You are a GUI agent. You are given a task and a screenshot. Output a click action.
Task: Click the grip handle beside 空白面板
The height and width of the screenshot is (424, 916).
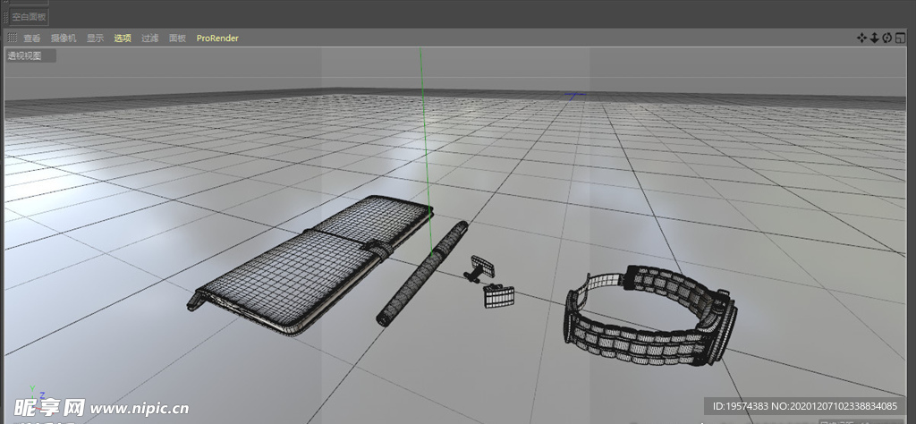pos(6,17)
